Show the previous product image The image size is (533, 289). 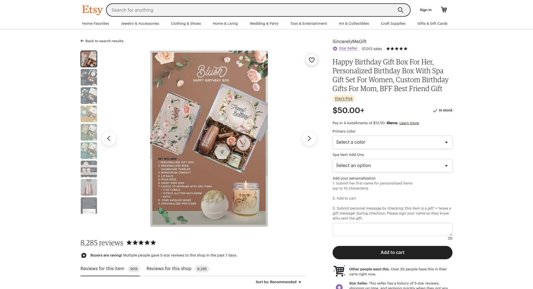109,138
